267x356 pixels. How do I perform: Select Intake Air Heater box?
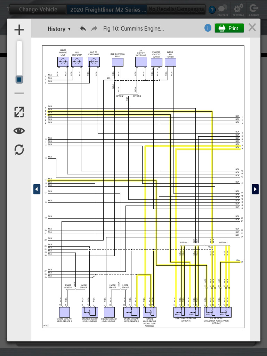click(x=170, y=62)
